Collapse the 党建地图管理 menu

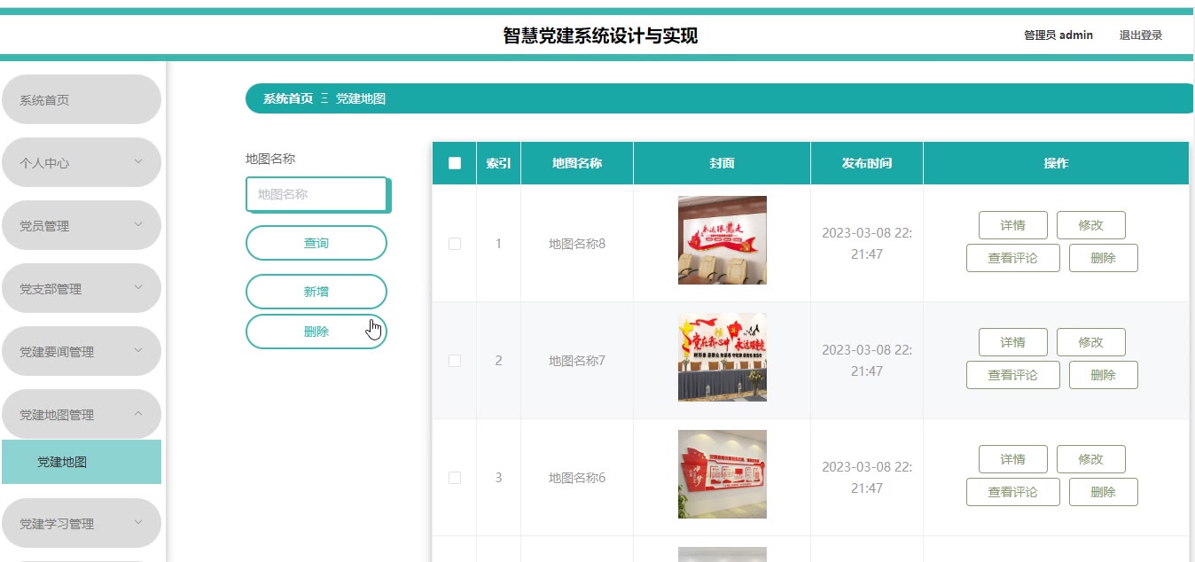[82, 414]
